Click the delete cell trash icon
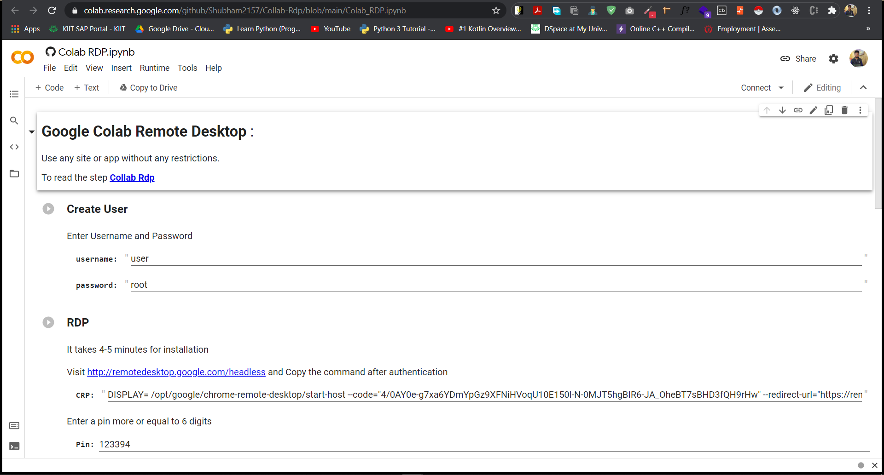884x475 pixels. coord(844,110)
